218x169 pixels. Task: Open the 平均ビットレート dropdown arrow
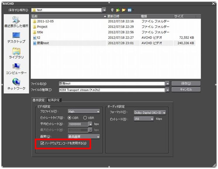pos(90,124)
